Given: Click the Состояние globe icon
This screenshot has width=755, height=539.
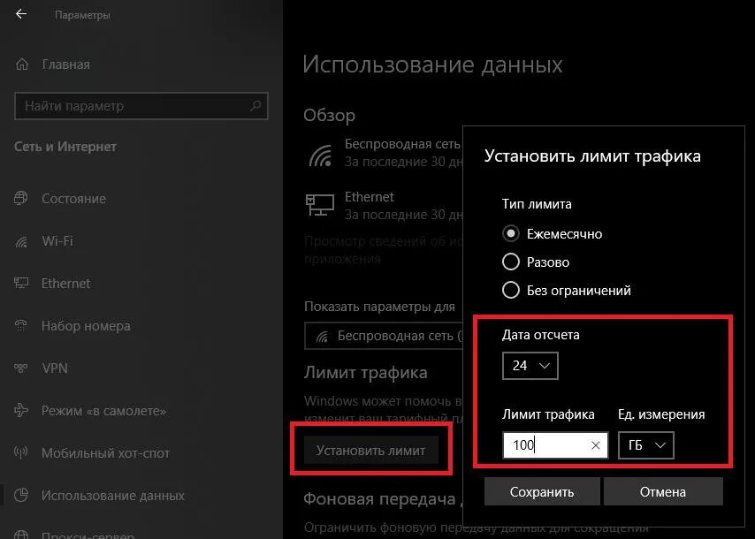Looking at the screenshot, I should click(x=21, y=198).
